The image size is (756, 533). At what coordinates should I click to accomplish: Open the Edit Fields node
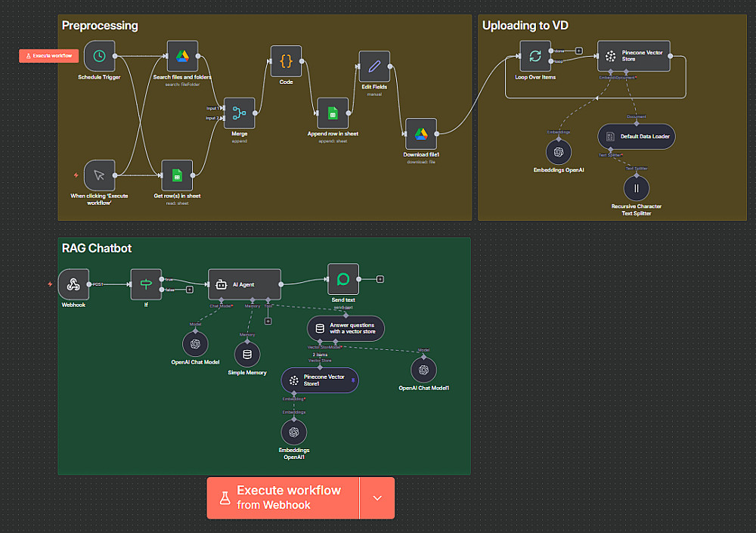pyautogui.click(x=374, y=66)
